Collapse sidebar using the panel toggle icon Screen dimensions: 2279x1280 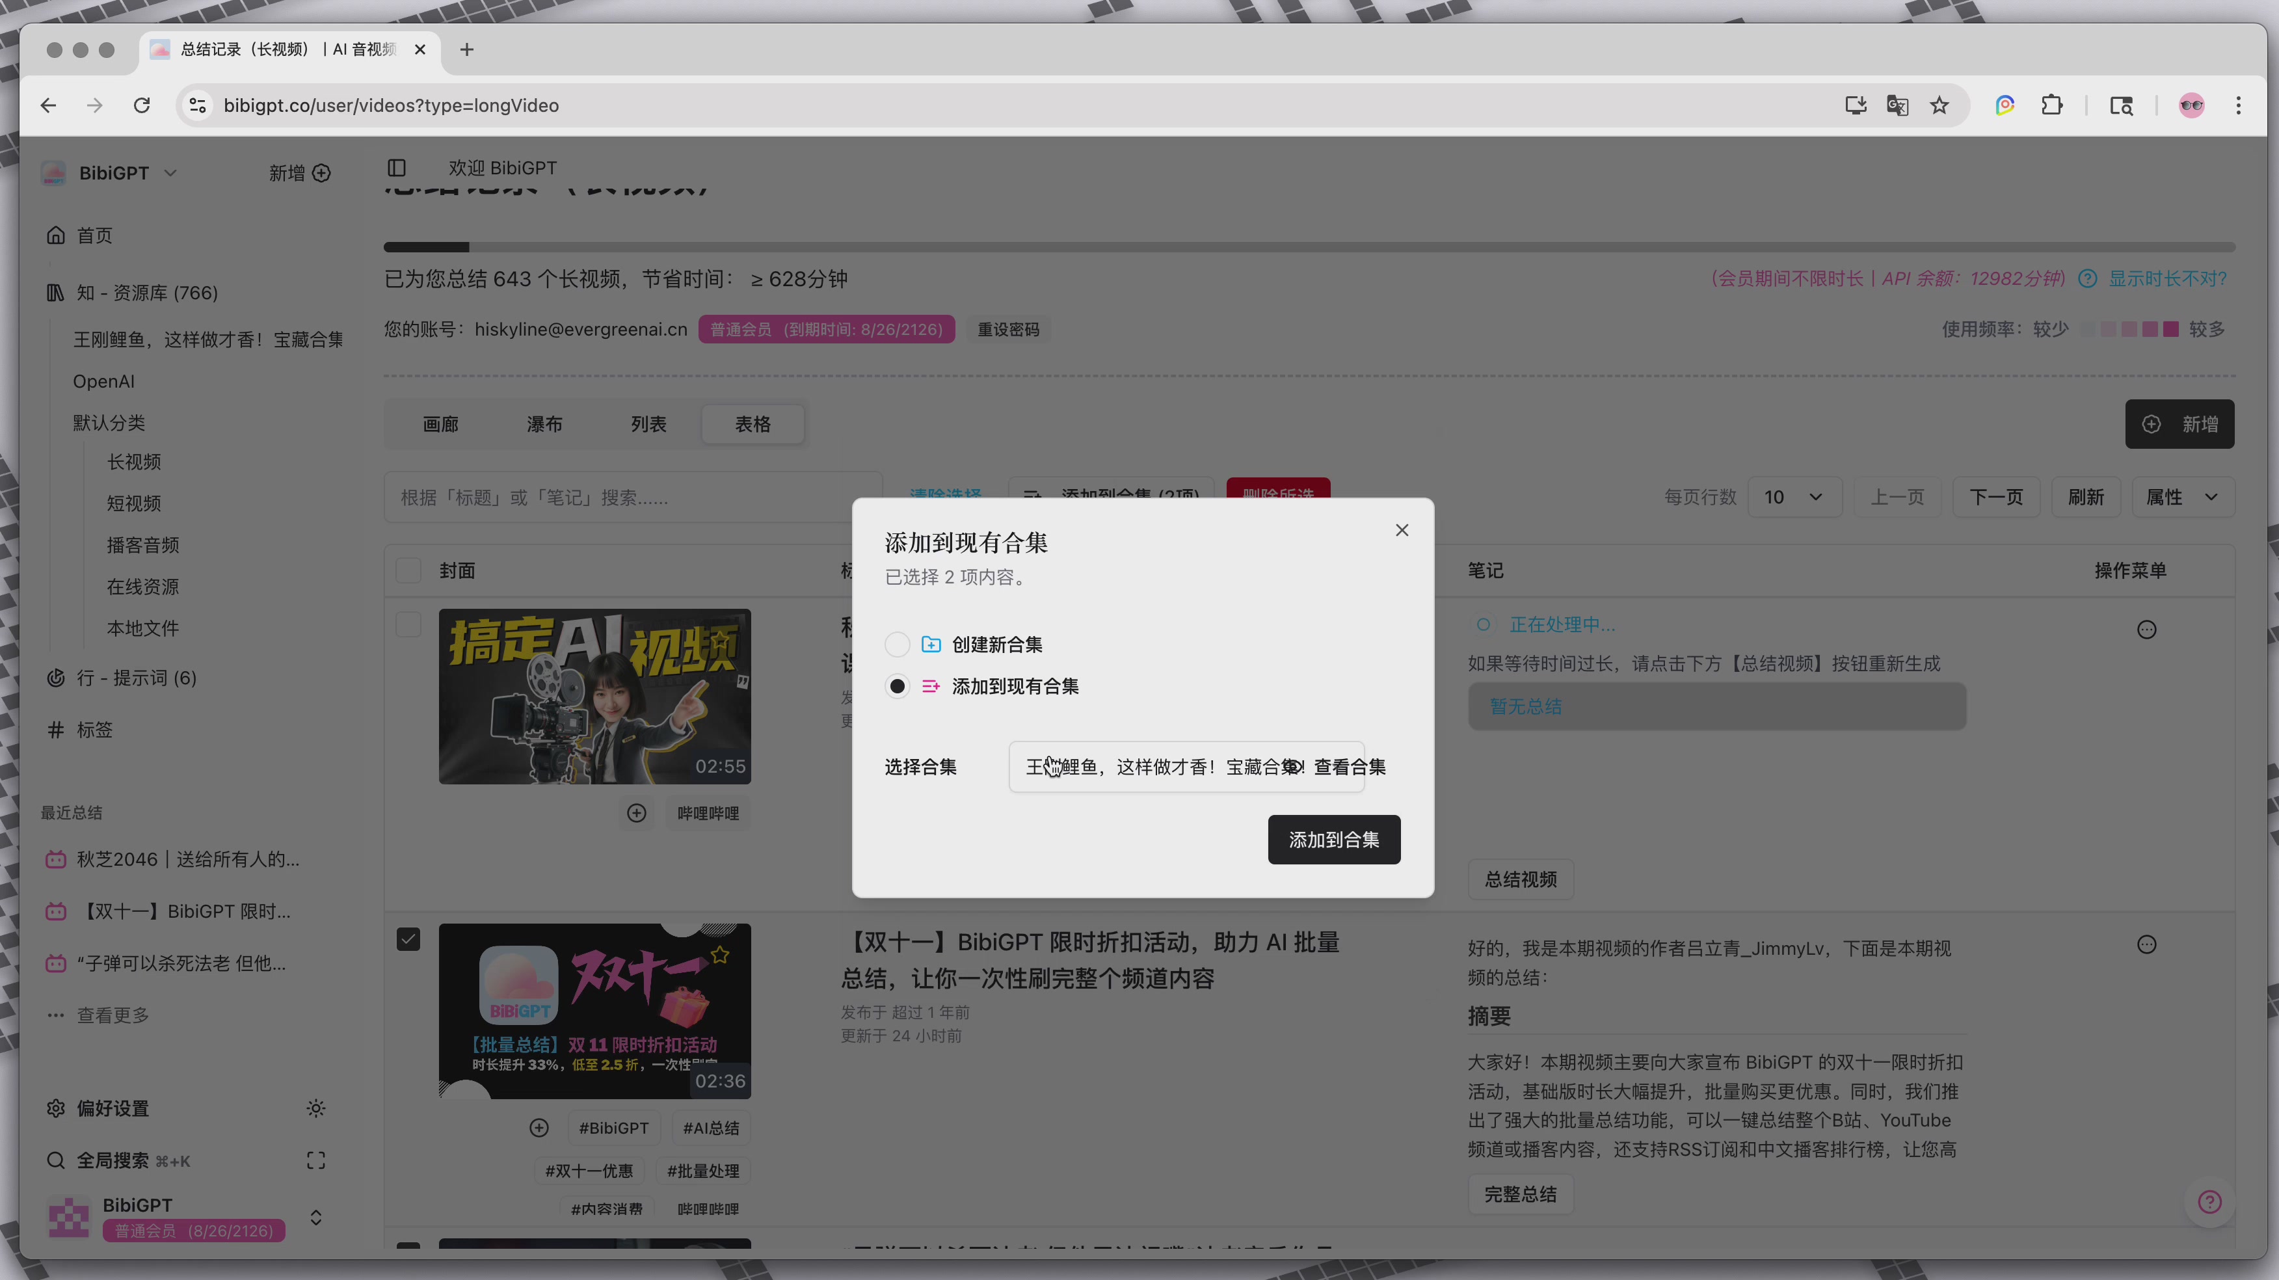pyautogui.click(x=396, y=167)
